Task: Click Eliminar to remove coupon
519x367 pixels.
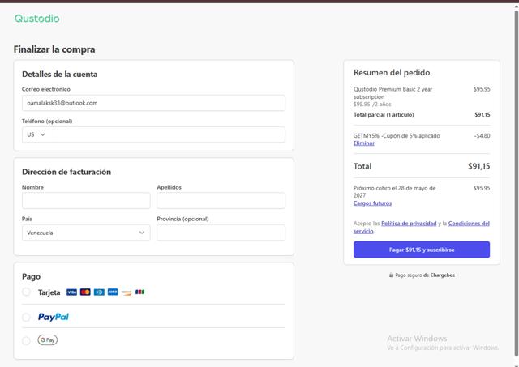Action: (364, 143)
